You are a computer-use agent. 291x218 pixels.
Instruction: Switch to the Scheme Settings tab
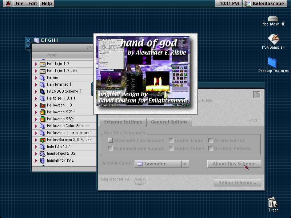(x=123, y=122)
